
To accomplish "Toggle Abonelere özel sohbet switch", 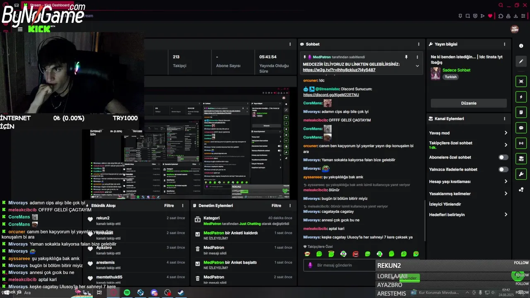I will coord(503,157).
